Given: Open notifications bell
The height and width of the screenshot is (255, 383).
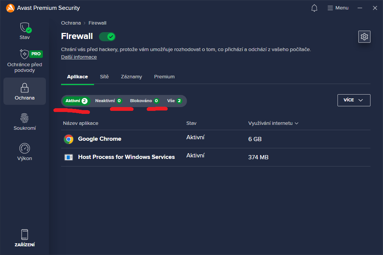Looking at the screenshot, I should [314, 8].
